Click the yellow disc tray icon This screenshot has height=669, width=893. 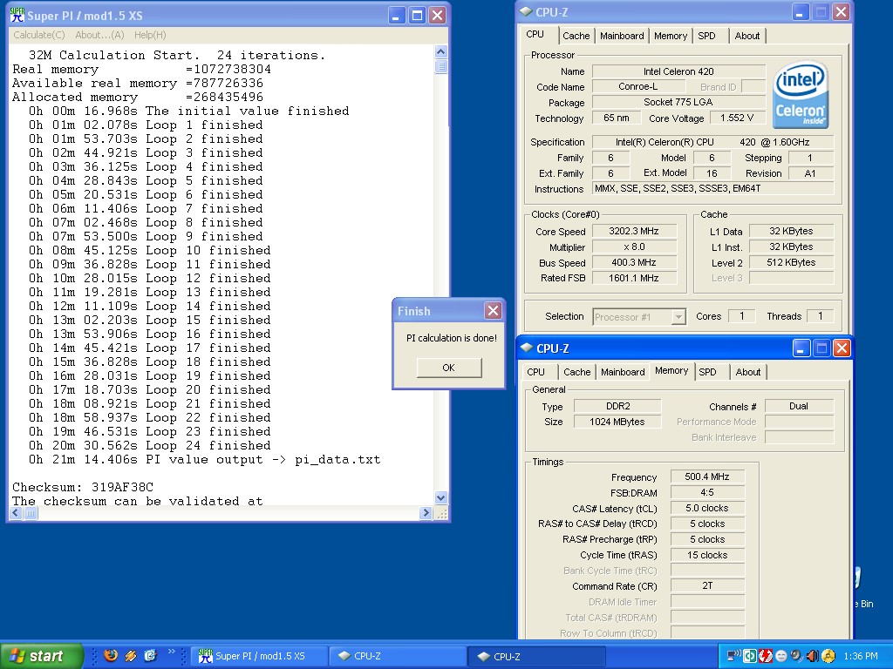tap(828, 656)
